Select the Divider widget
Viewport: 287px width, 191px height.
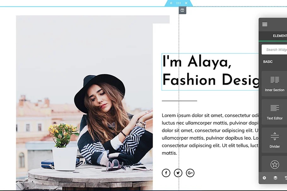274,140
